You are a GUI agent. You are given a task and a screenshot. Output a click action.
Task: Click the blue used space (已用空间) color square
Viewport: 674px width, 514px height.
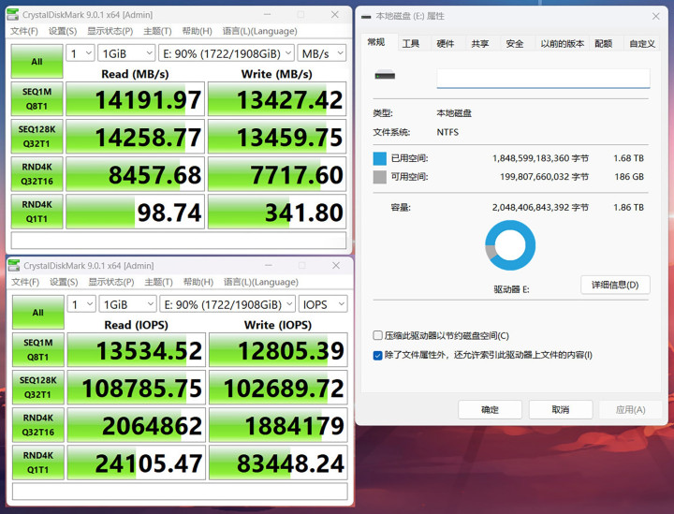coord(379,158)
